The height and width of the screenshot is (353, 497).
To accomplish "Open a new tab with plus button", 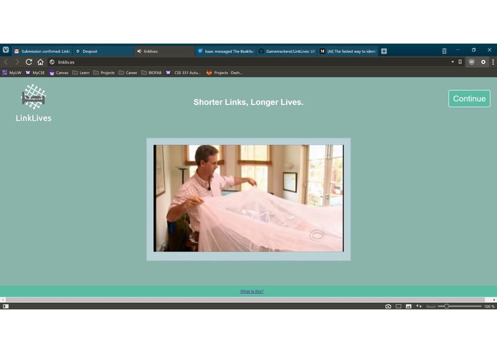I will [384, 51].
